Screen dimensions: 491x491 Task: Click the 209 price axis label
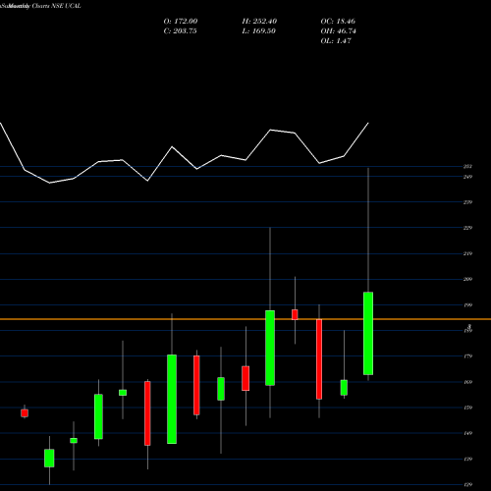(467, 279)
